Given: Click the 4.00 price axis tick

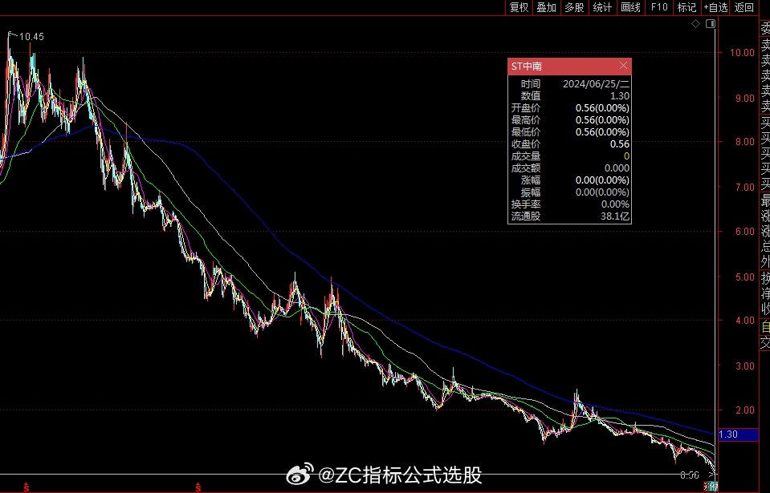Looking at the screenshot, I should 744,321.
